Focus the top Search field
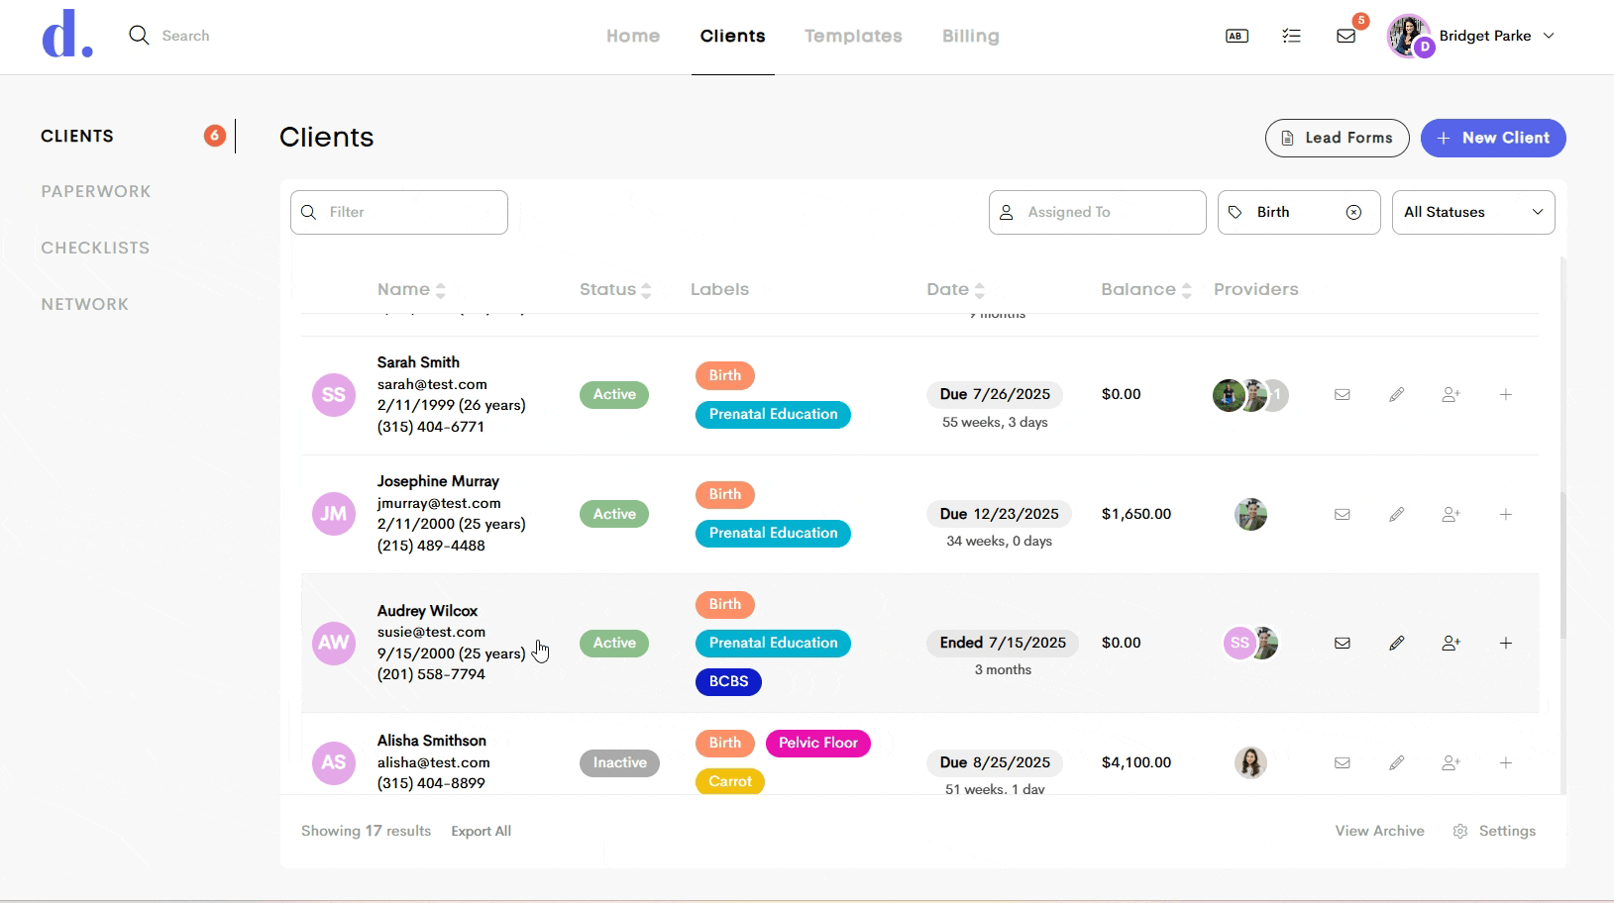Image resolution: width=1614 pixels, height=903 pixels. [x=185, y=36]
